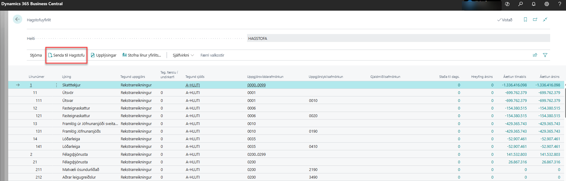Click the share icon above table
566x181 pixels.
tap(535, 55)
